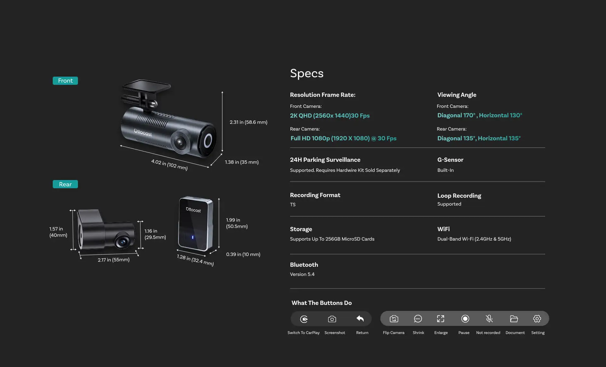Click the front dash cam image

coord(169,119)
